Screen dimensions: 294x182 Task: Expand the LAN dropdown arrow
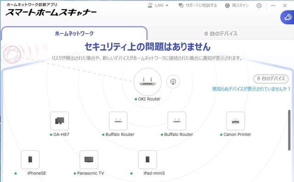(167, 6)
